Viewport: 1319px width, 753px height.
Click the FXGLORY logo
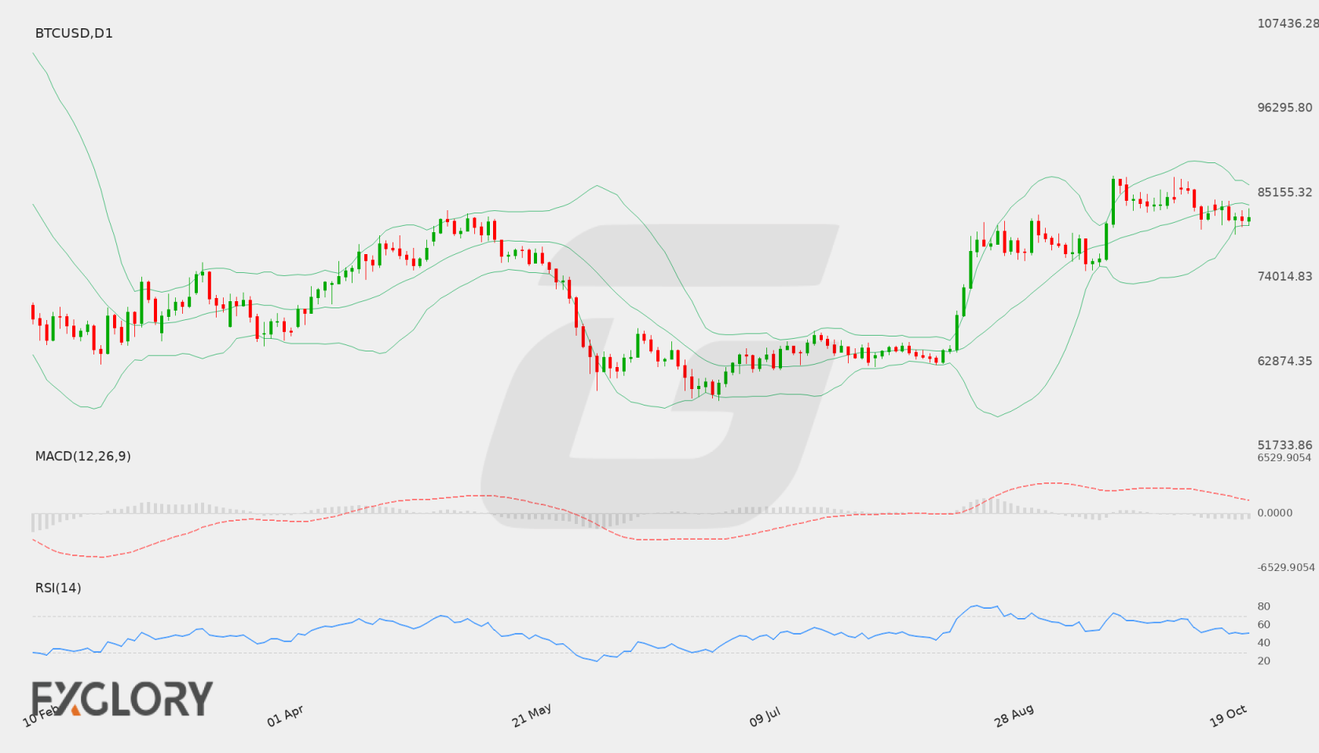point(122,699)
